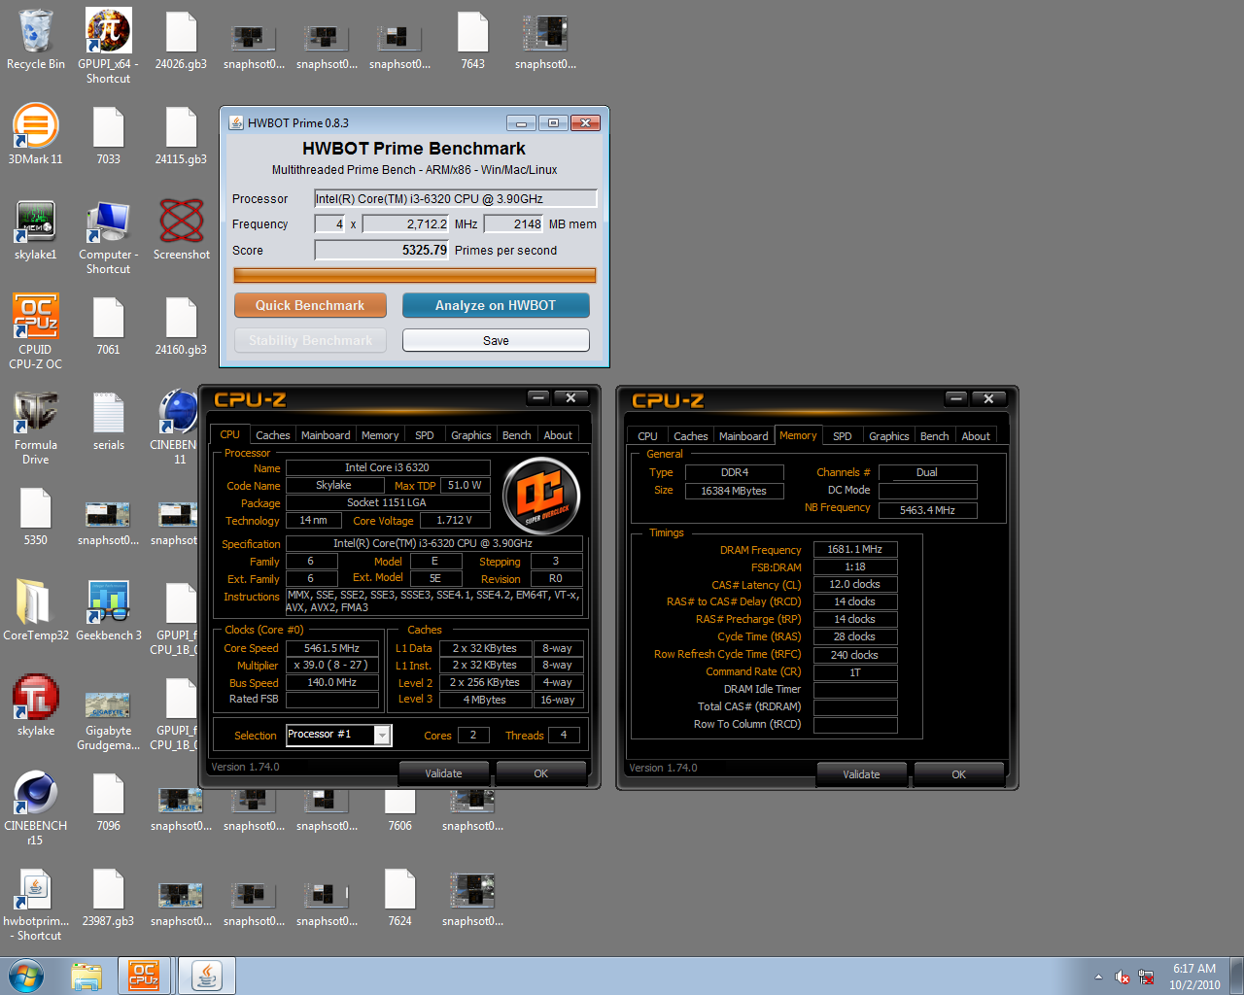Click OK in right CPU-Z Memory window
The height and width of the screenshot is (995, 1244).
click(959, 774)
